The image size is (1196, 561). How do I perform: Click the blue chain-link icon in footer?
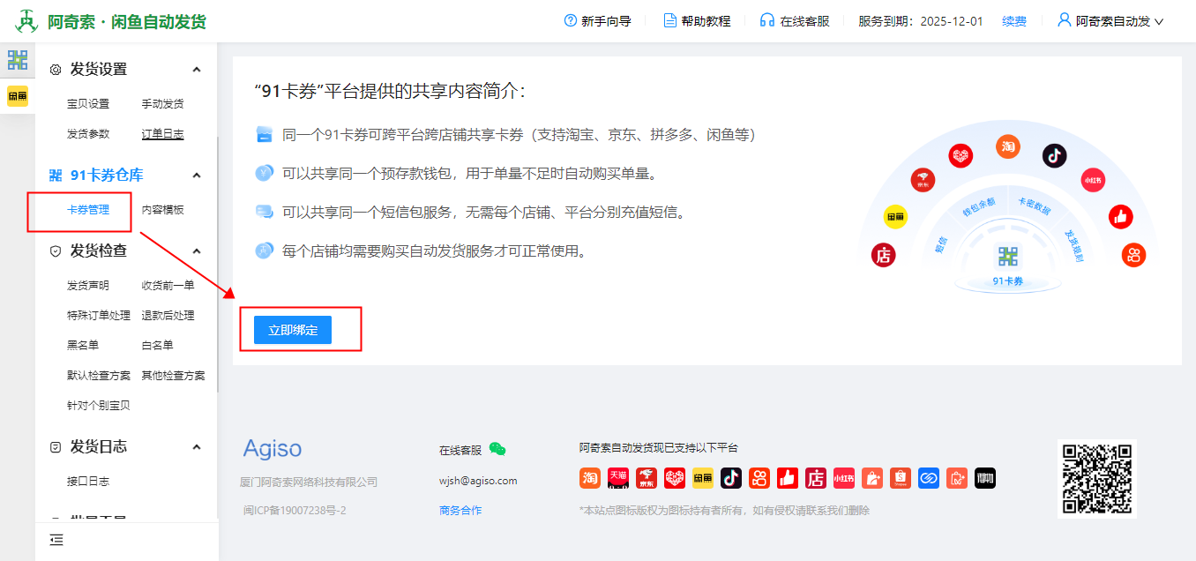click(929, 478)
